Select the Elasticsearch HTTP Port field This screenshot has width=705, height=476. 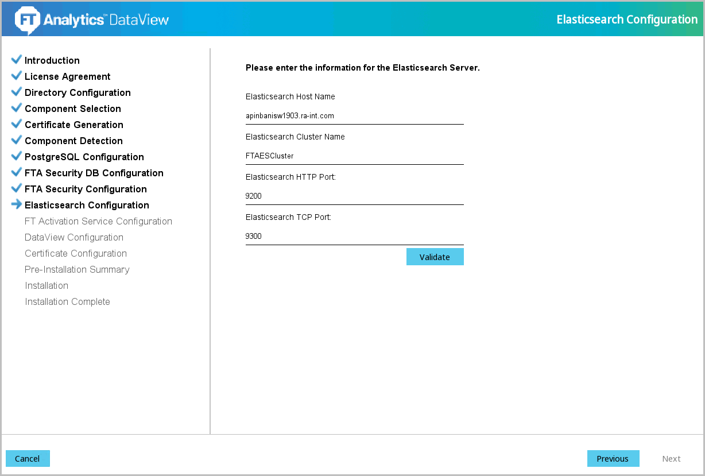[x=354, y=196]
